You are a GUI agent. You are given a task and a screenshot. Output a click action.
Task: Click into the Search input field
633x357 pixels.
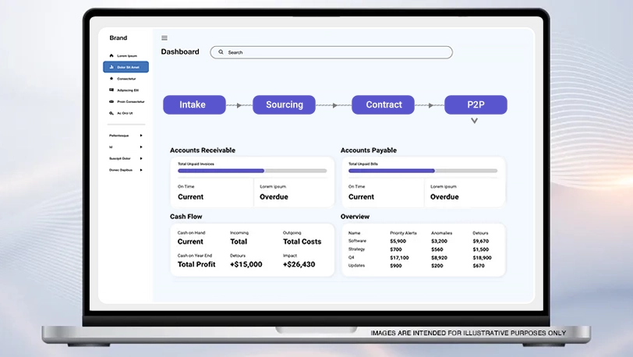[335, 52]
